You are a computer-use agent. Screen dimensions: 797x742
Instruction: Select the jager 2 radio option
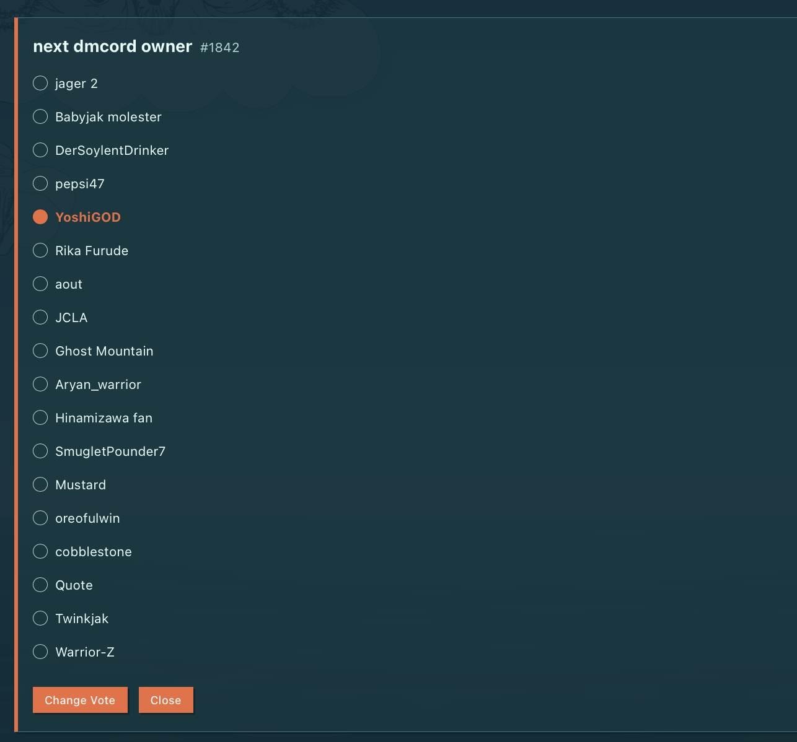40,83
